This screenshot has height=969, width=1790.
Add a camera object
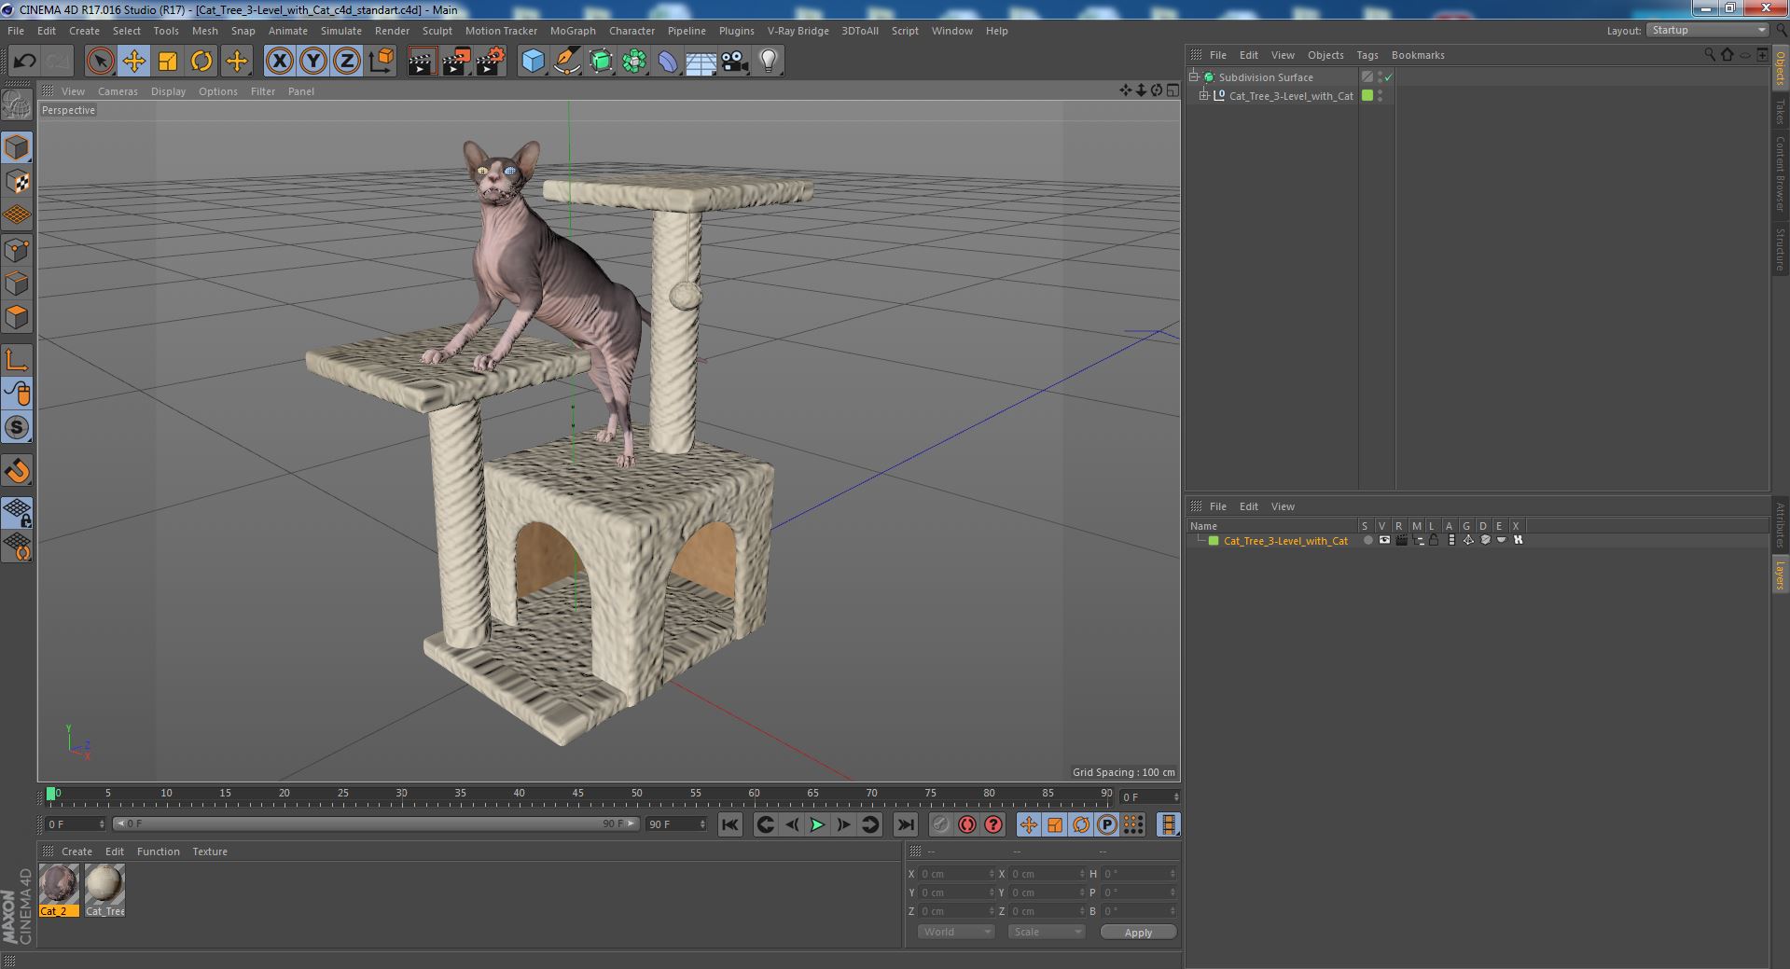tap(734, 62)
